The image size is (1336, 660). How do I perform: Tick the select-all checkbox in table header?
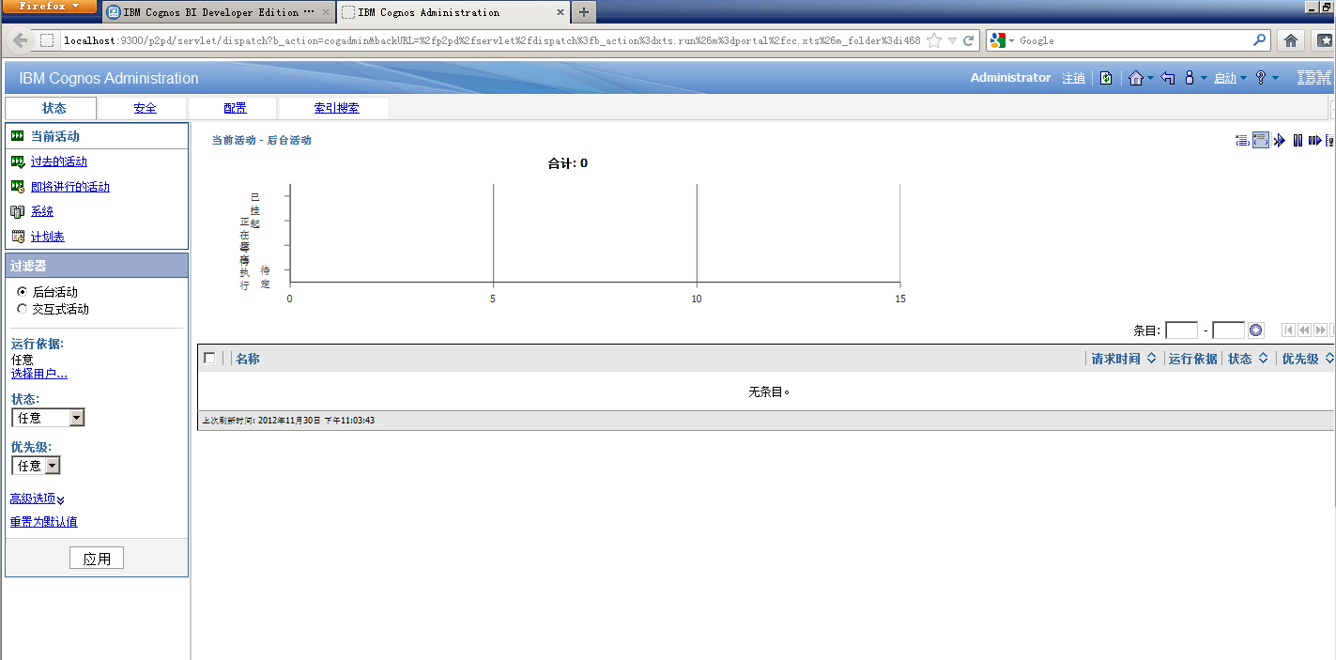(209, 358)
